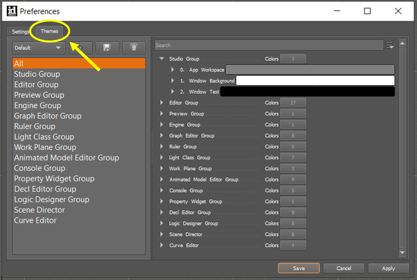Expand the Editor Group section
The image size is (417, 280).
pyautogui.click(x=162, y=103)
